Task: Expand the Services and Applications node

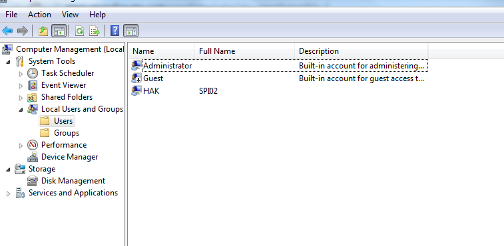Action: [9, 193]
